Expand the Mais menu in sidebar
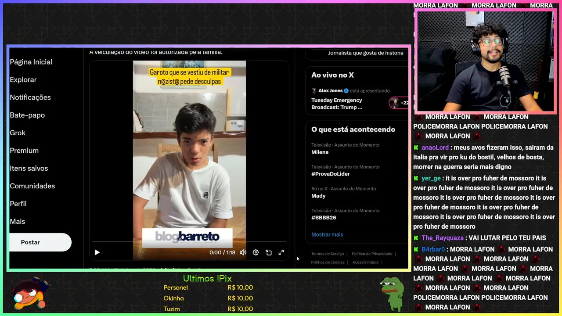 coord(18,222)
